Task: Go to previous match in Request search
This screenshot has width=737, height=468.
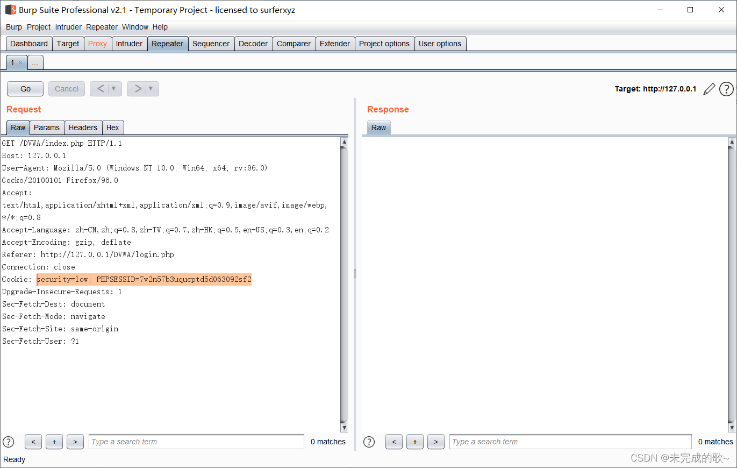Action: [33, 442]
